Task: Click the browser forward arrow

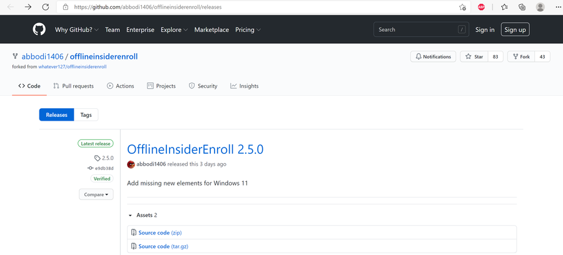Action: (28, 7)
